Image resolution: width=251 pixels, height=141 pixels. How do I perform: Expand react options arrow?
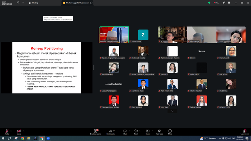pos(140,131)
